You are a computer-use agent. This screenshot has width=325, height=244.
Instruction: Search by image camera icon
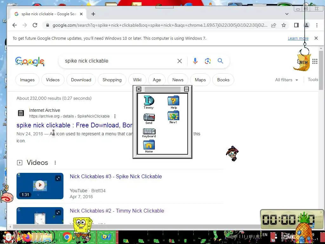tap(208, 61)
